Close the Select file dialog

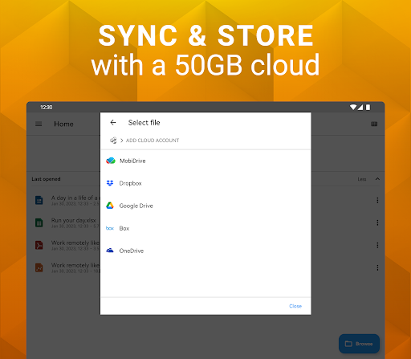tap(295, 306)
